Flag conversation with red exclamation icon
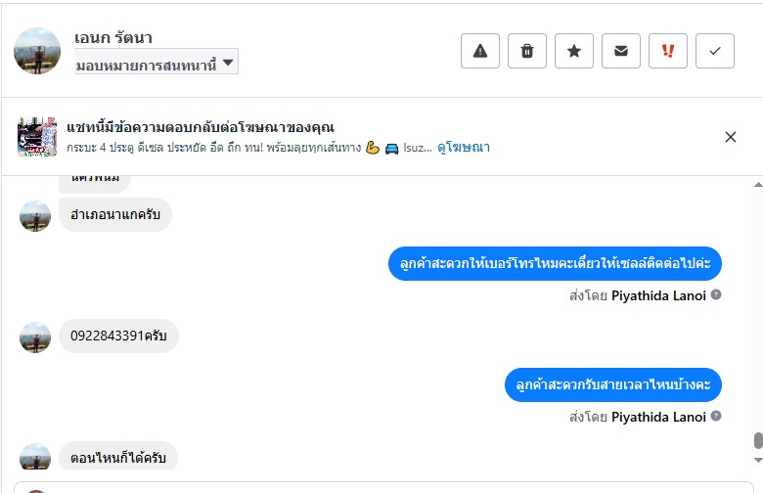This screenshot has width=763, height=493. (x=668, y=52)
